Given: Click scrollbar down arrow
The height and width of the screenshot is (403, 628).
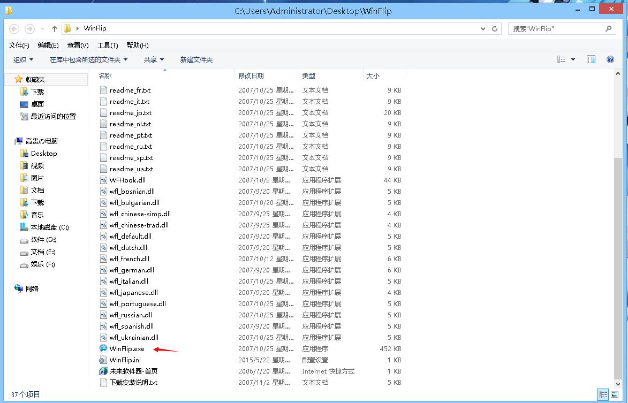Looking at the screenshot, I should point(618,383).
